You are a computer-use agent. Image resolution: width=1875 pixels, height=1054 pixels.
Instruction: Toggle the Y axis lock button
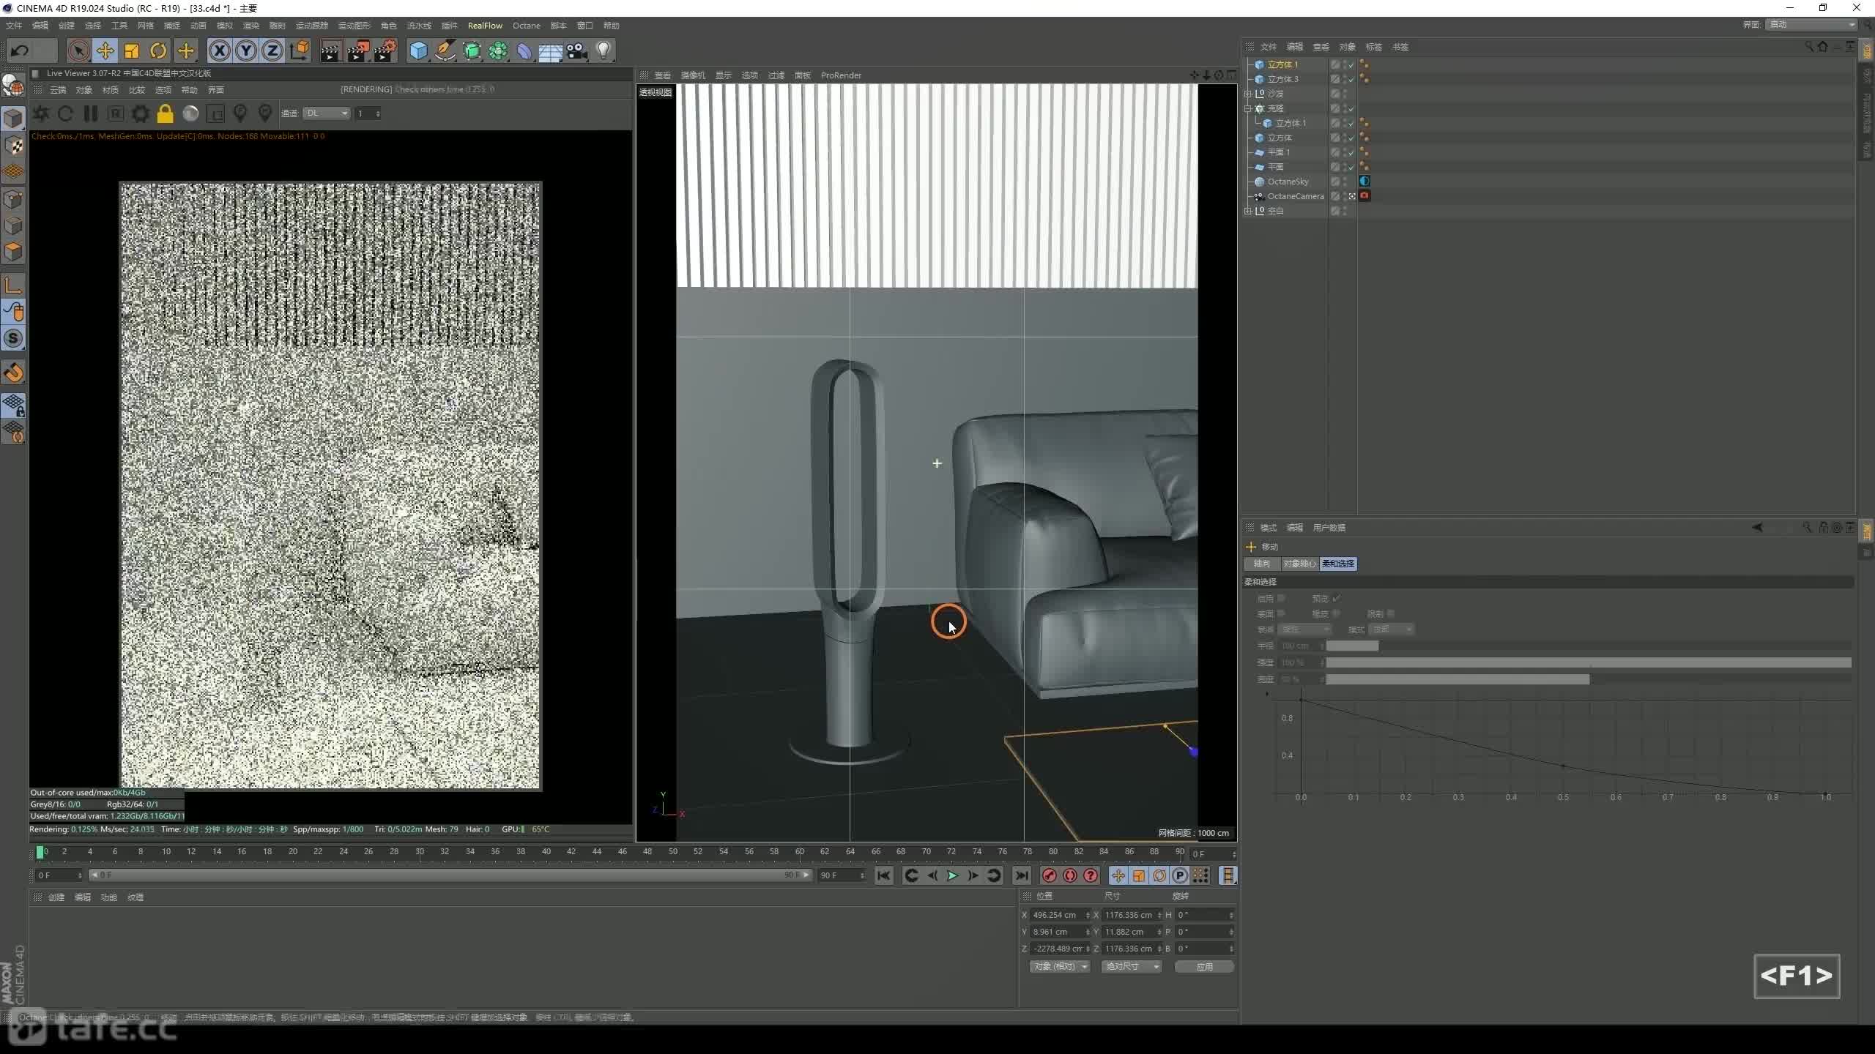(246, 51)
